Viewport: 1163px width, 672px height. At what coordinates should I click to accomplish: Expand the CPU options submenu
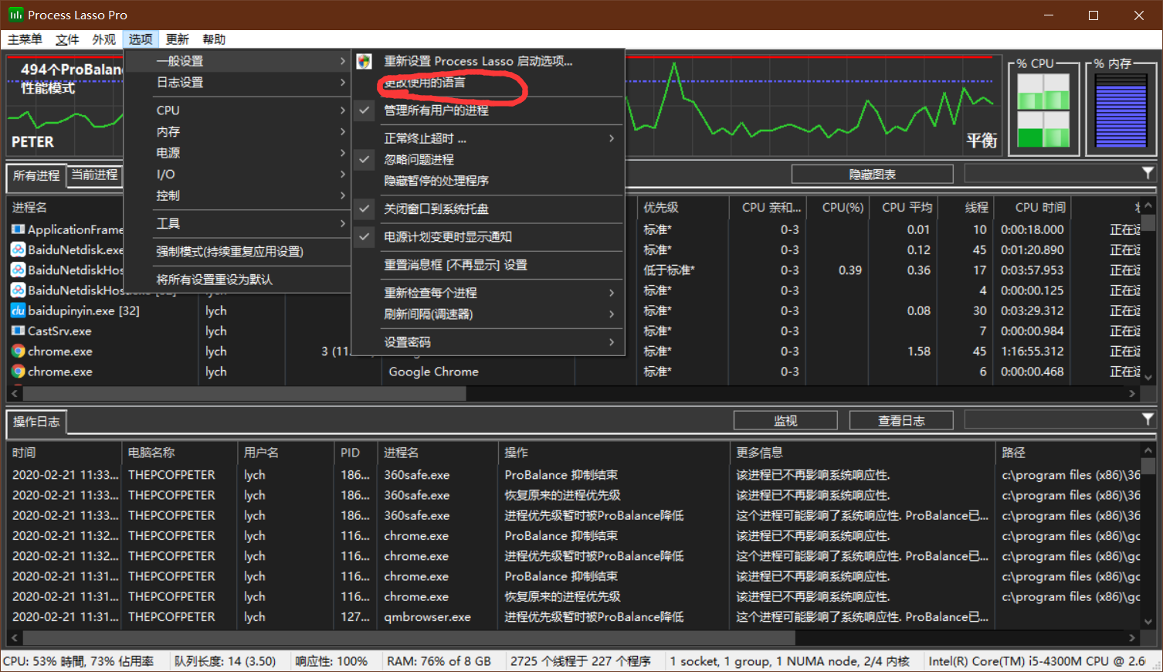point(237,110)
